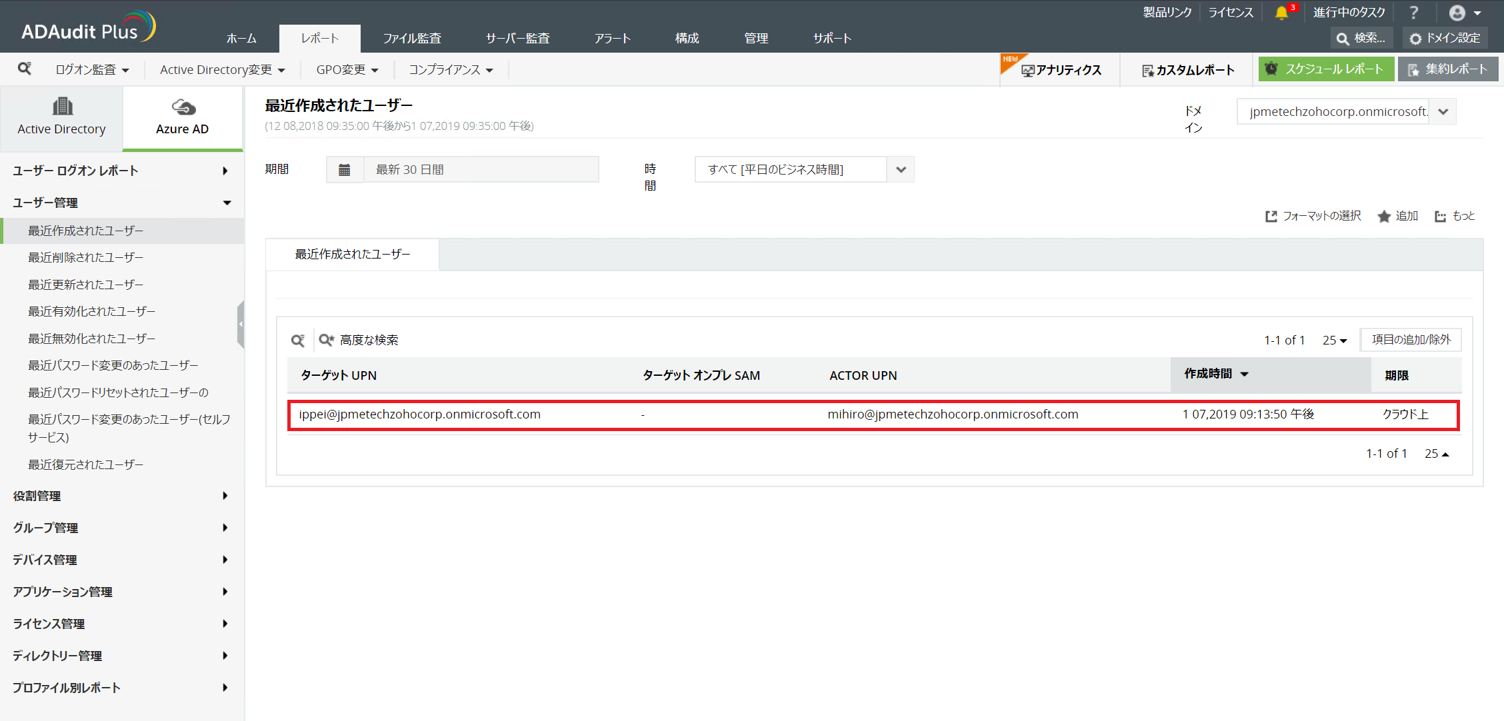
Task: Open 最近更新されたユーザー report
Action: (x=86, y=285)
